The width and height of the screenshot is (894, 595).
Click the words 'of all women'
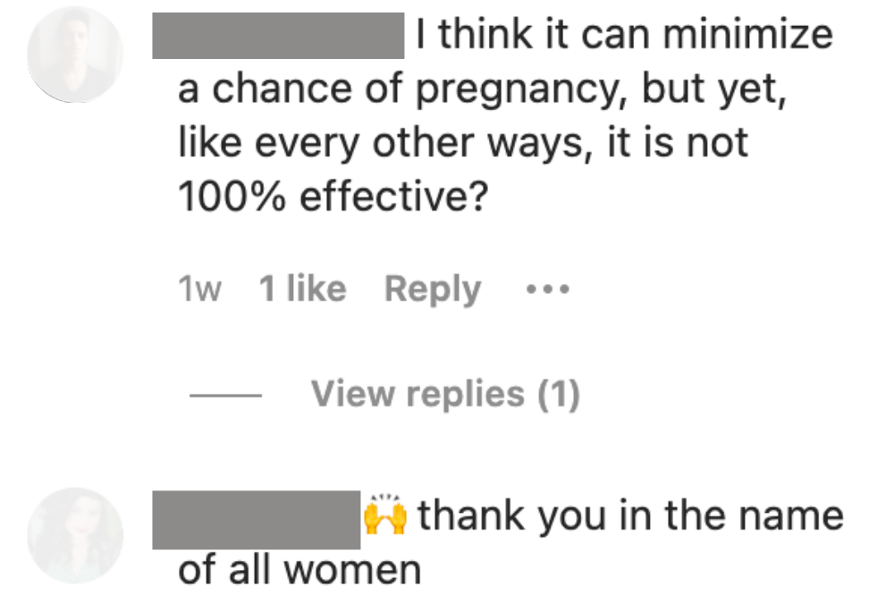pos(299,569)
